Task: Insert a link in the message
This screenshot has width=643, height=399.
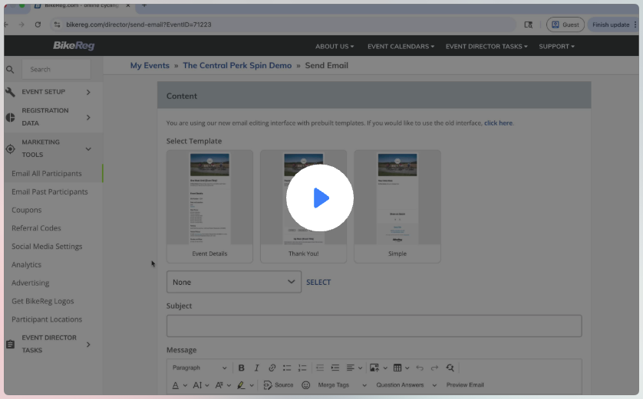Action: (272, 368)
